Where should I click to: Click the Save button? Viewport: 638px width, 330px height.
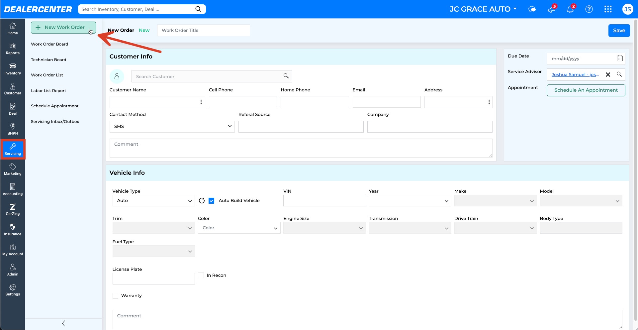(619, 31)
